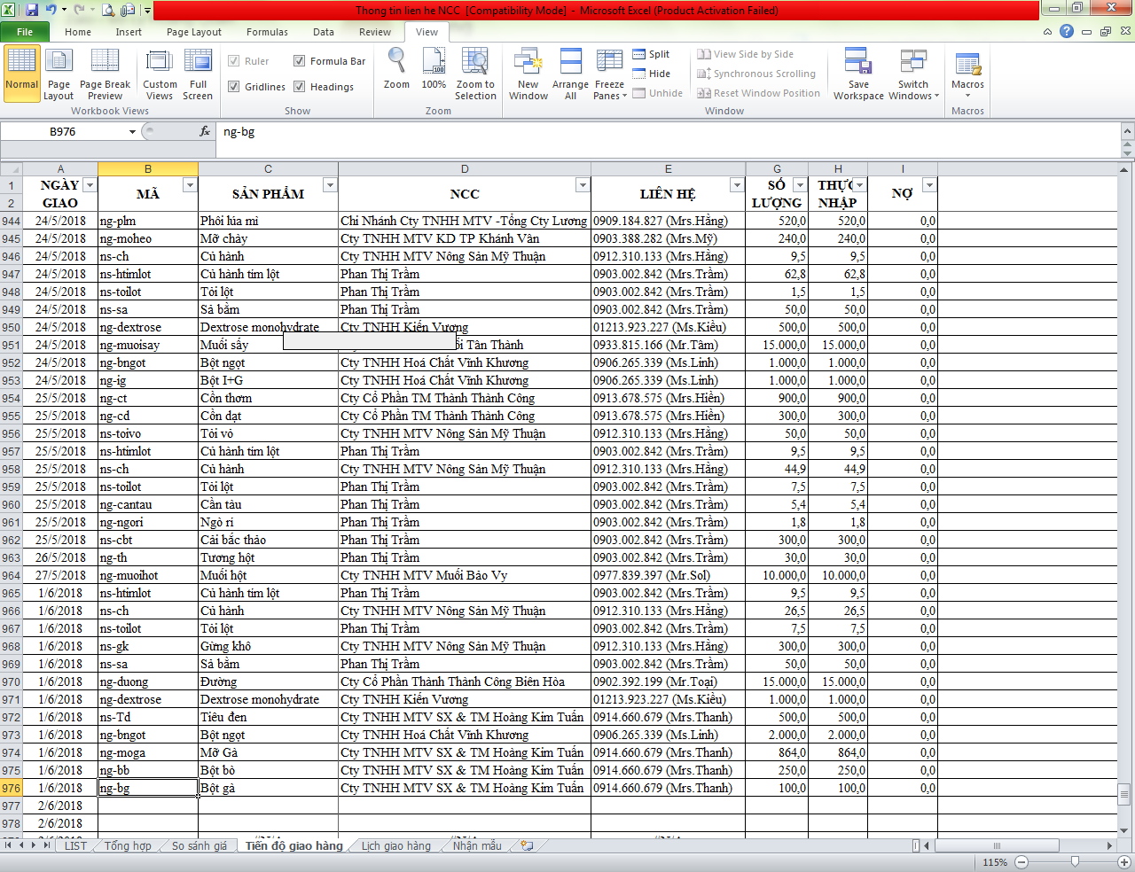Screen dimensions: 1135x872
Task: Toggle the Headings checkbox
Action: pos(300,87)
